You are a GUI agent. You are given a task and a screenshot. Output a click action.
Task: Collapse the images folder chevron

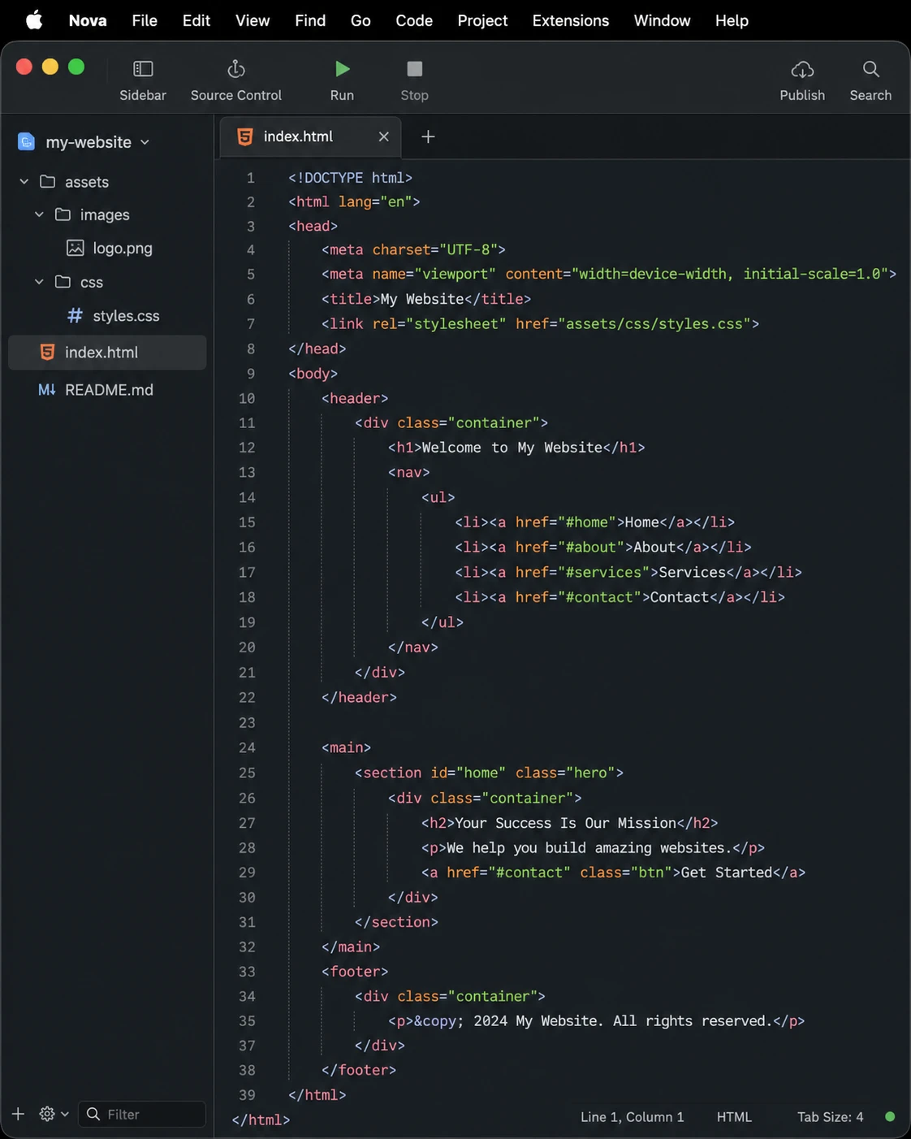[39, 214]
